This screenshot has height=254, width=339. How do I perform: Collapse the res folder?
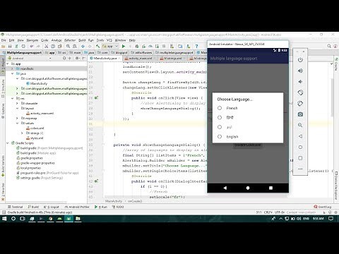pyautogui.click(x=12, y=98)
